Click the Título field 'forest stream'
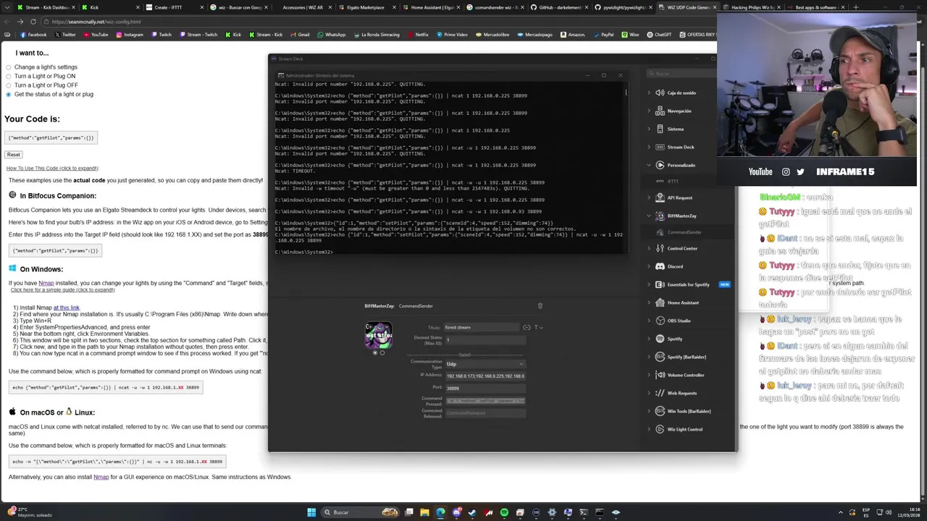 click(481, 327)
